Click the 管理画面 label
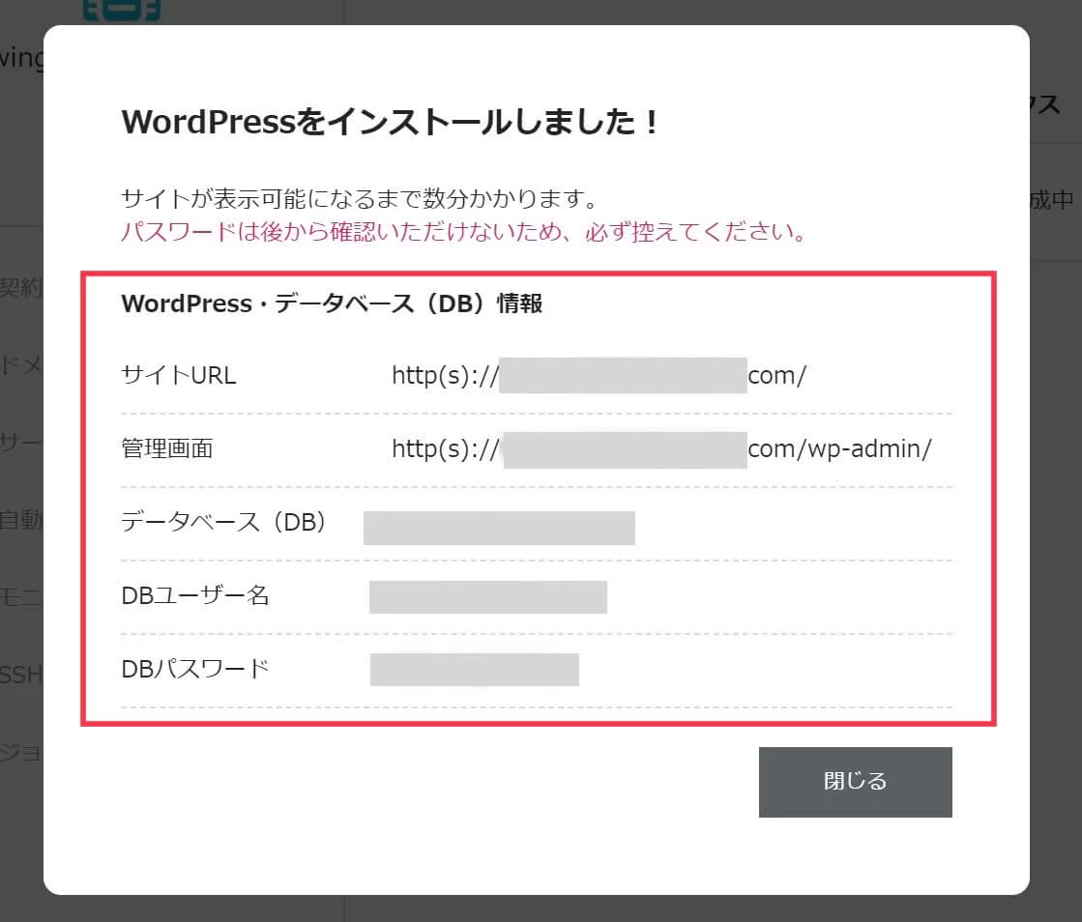This screenshot has width=1082, height=922. point(167,448)
